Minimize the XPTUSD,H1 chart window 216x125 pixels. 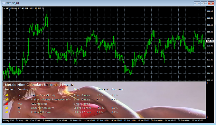click(x=197, y=3)
